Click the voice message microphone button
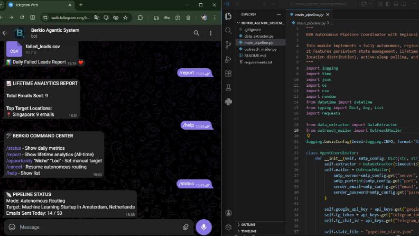 [x=203, y=227]
